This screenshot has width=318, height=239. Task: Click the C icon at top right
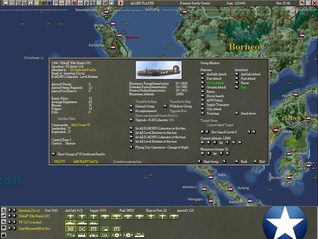tap(308, 3)
